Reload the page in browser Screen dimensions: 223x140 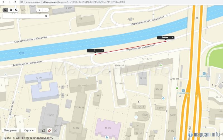pyautogui.click(x=15, y=2)
